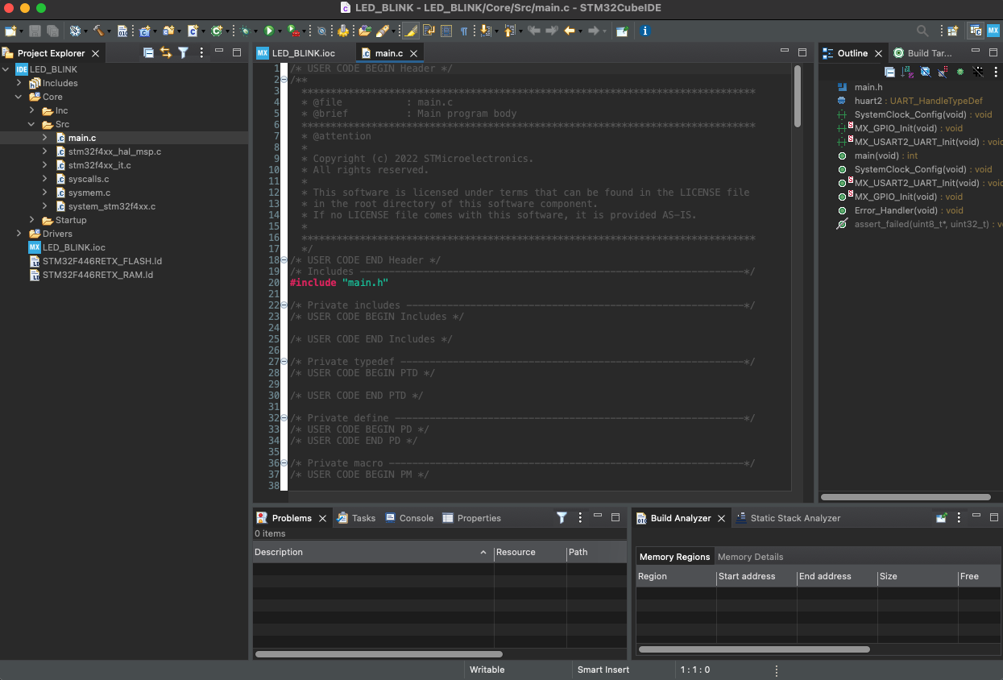Click the Search magnifier in the toolbar
This screenshot has height=680, width=1003.
tap(922, 31)
